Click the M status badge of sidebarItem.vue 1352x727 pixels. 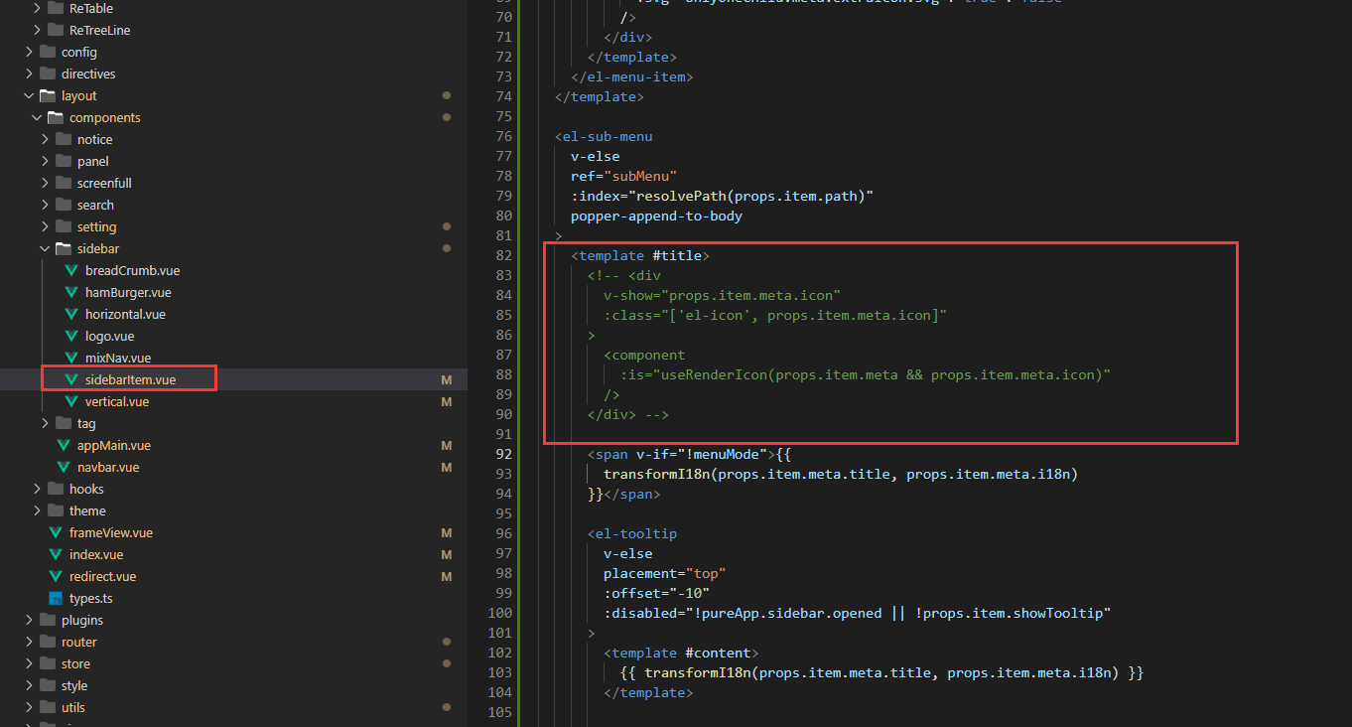(447, 379)
